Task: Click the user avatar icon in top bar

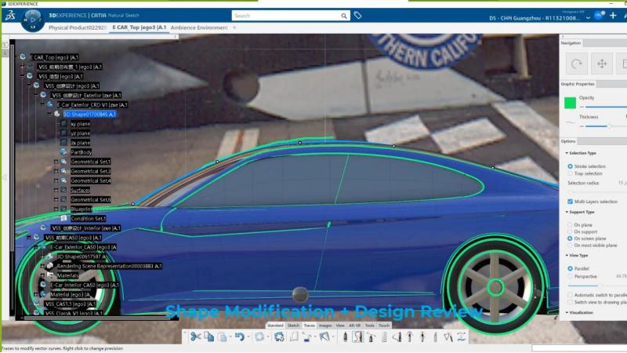Action: (x=599, y=15)
